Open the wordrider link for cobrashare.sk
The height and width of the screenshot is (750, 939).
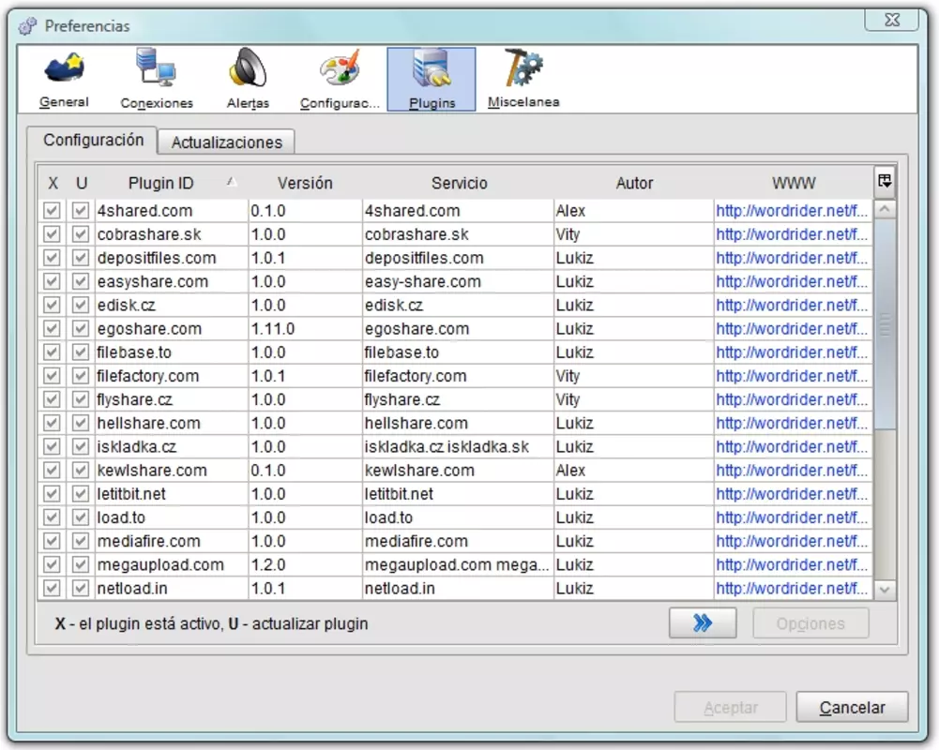[x=792, y=234]
